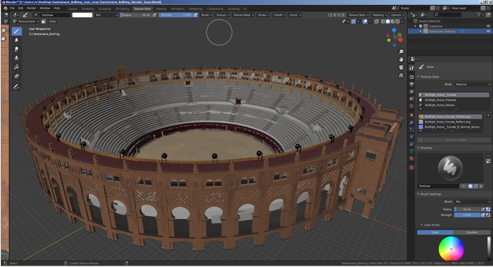Open the View Layer properties tab

click(412, 91)
